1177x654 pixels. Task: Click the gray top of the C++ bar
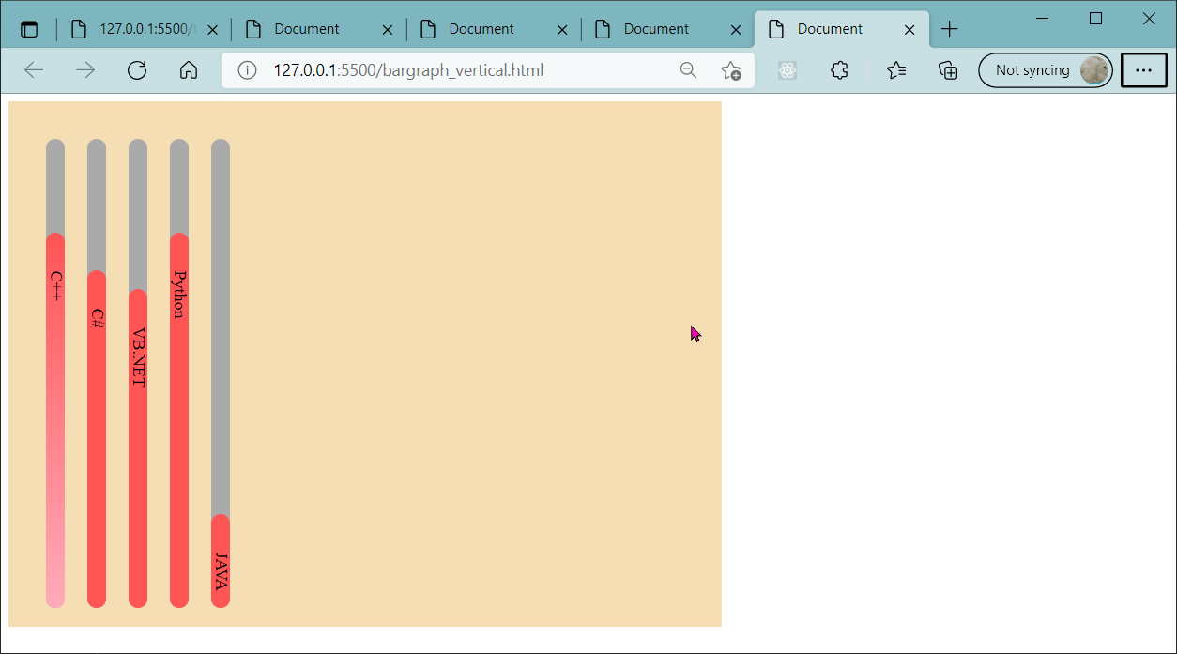[55, 186]
